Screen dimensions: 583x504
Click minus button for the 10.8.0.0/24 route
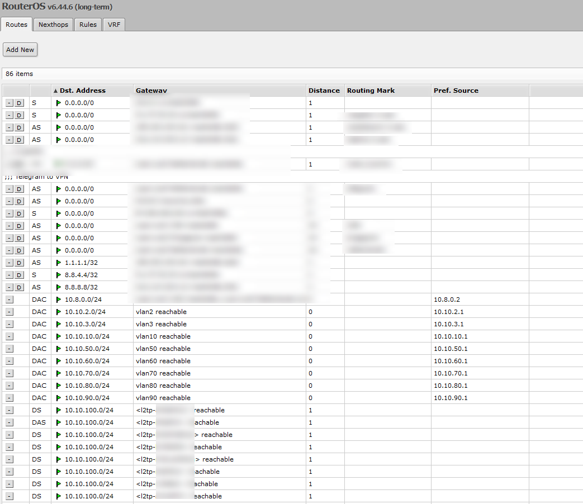(10, 299)
